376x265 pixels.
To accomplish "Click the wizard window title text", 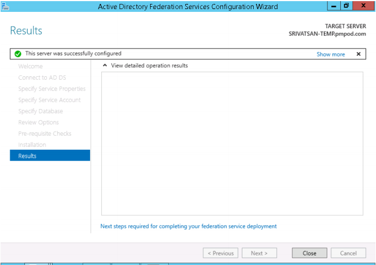I will (x=188, y=6).
